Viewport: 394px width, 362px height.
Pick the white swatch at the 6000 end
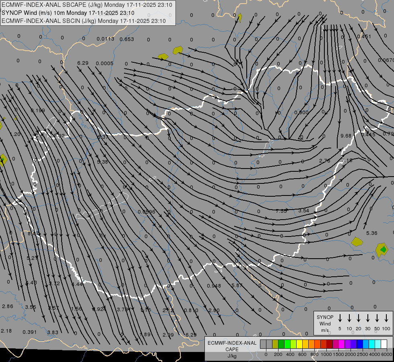384,344
